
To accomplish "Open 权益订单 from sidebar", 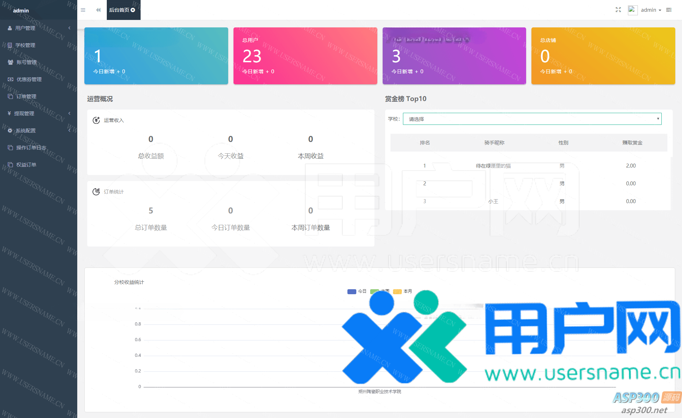I will (26, 165).
